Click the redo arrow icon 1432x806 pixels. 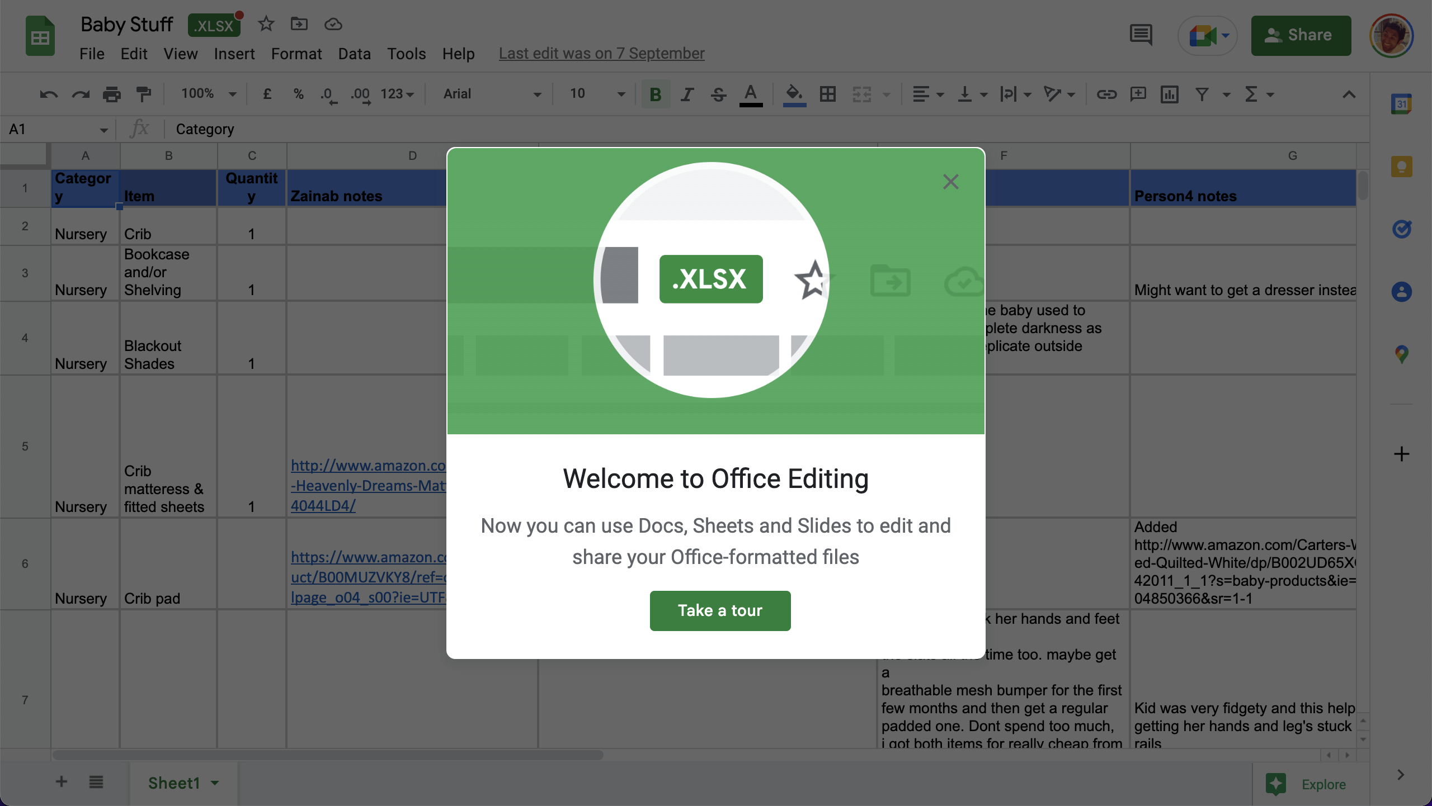tap(81, 94)
